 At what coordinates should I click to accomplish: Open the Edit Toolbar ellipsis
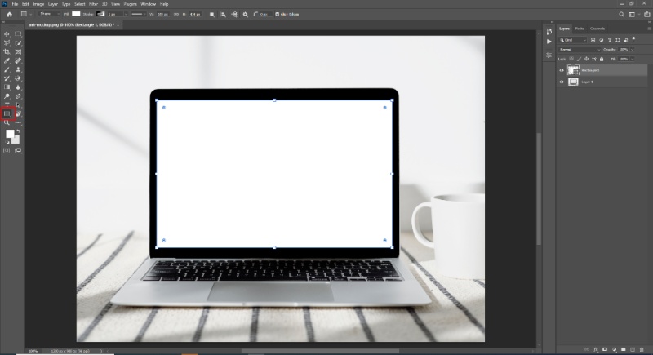point(18,122)
